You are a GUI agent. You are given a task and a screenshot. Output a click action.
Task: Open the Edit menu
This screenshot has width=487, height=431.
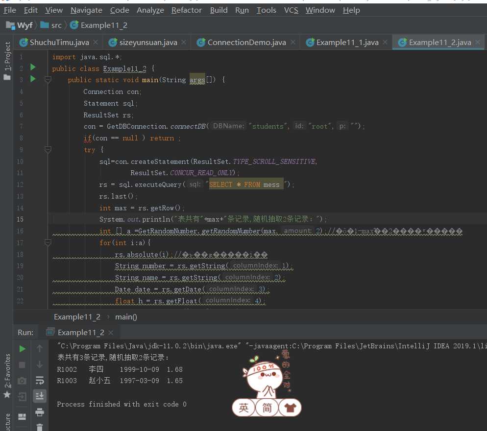(x=31, y=10)
